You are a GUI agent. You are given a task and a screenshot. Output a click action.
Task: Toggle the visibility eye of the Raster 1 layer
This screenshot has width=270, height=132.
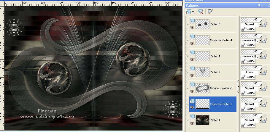click(192, 123)
